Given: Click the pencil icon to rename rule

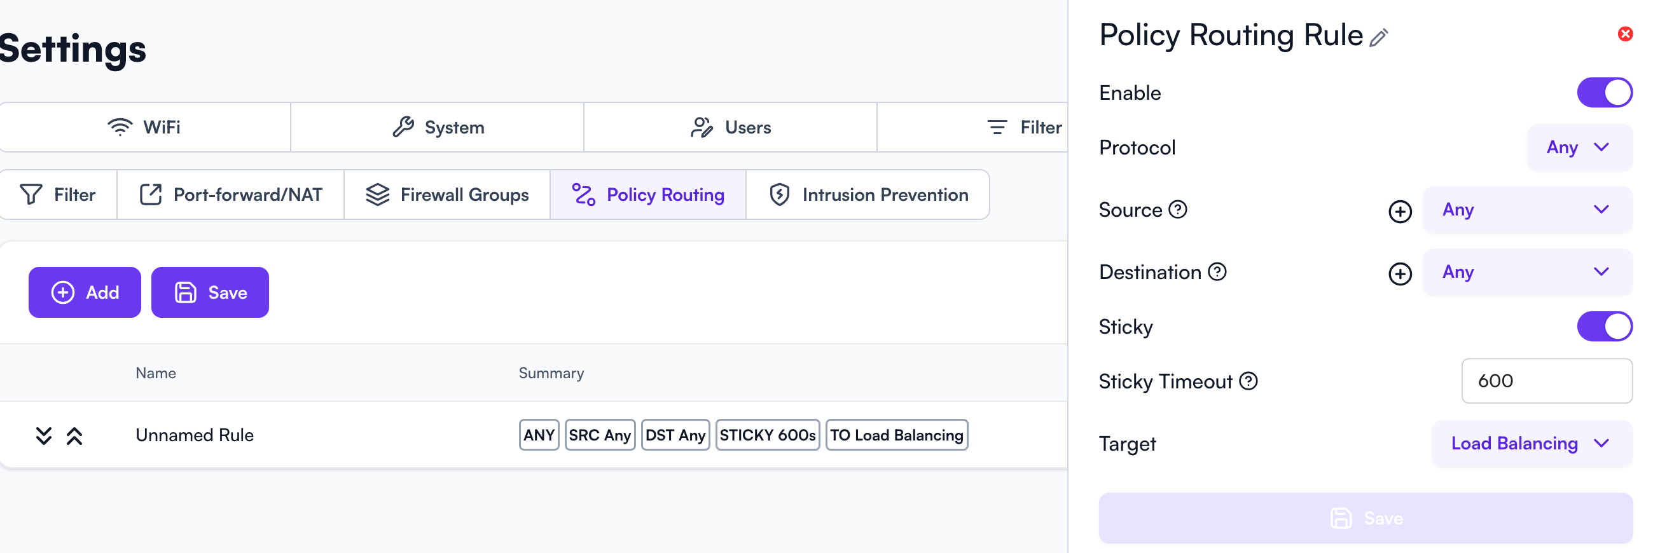Looking at the screenshot, I should (1378, 38).
